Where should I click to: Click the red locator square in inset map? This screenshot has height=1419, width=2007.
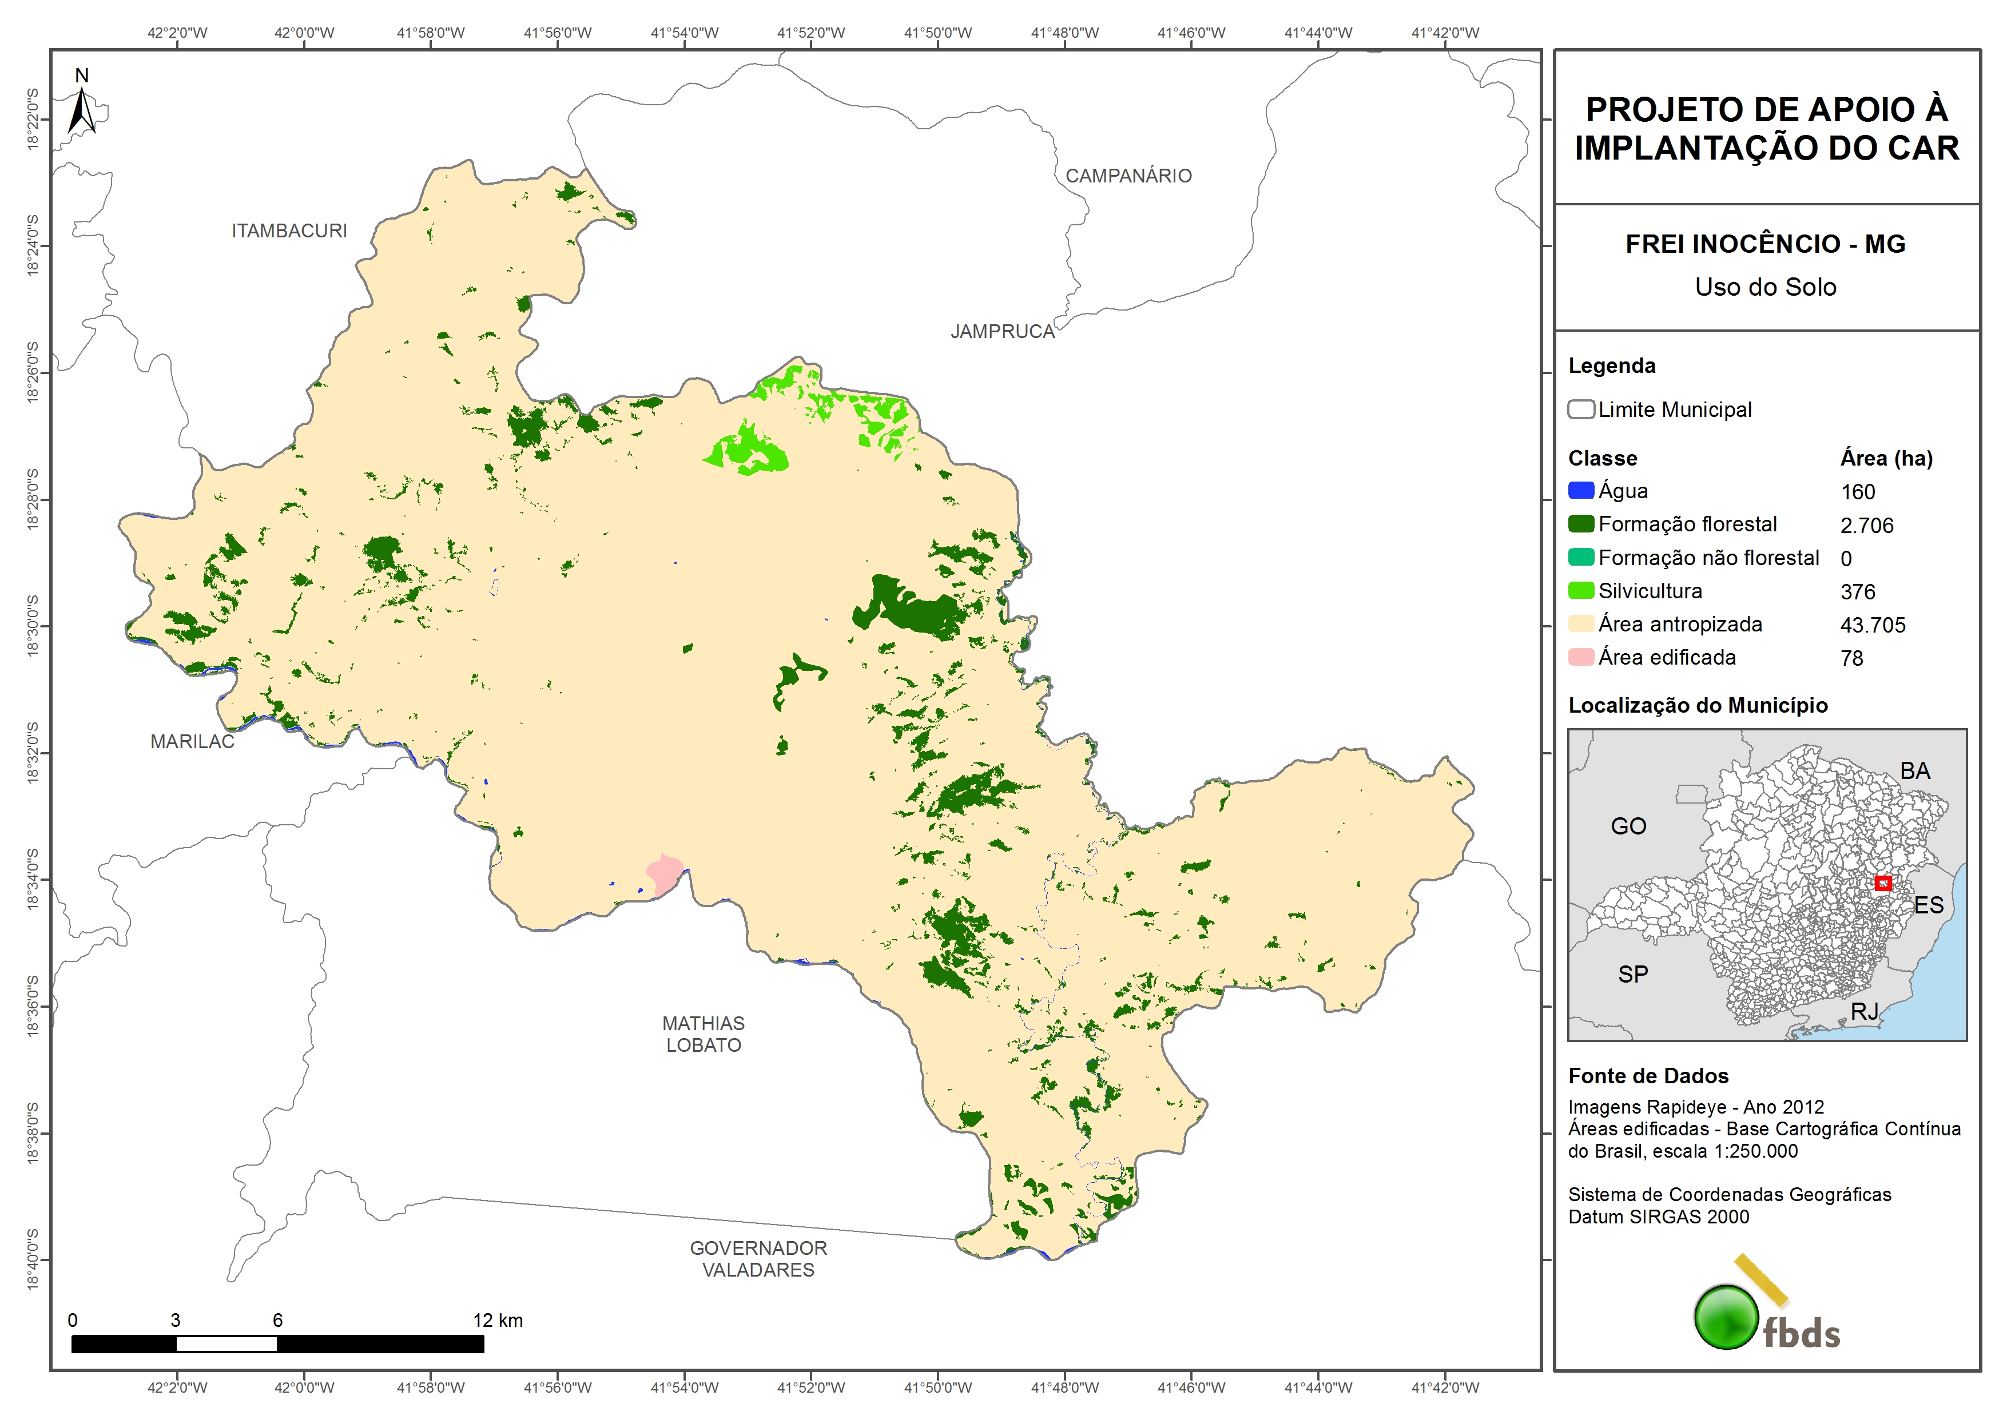click(x=1883, y=883)
